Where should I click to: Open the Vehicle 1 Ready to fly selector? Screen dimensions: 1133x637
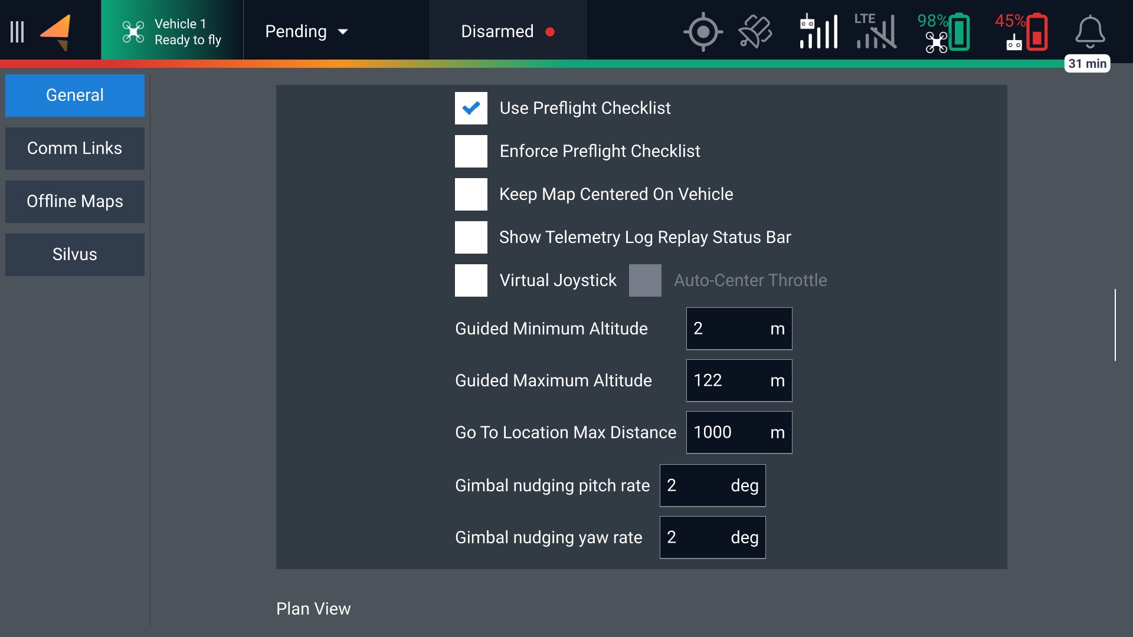(172, 32)
